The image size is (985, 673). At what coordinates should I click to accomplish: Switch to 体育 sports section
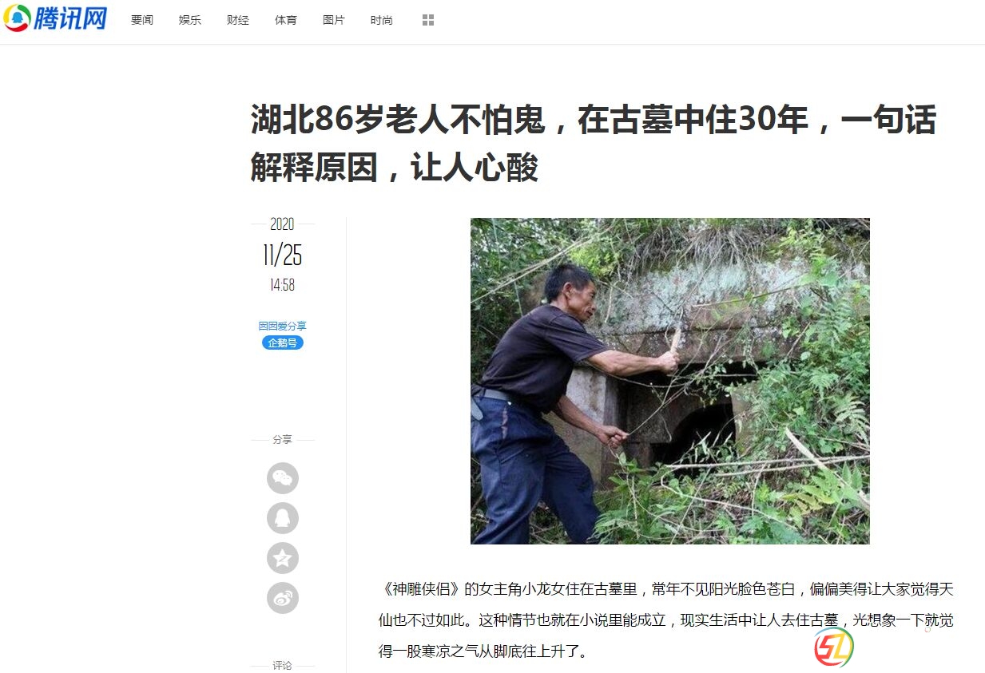(x=286, y=20)
